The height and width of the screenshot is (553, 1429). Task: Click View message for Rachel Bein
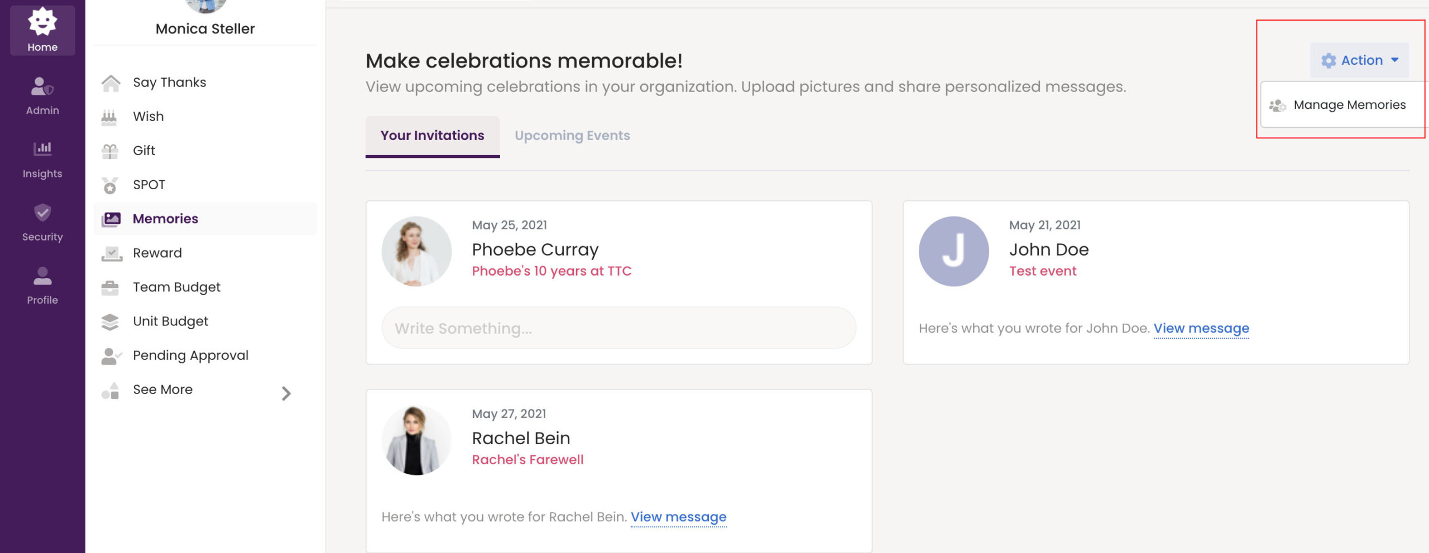coord(678,517)
